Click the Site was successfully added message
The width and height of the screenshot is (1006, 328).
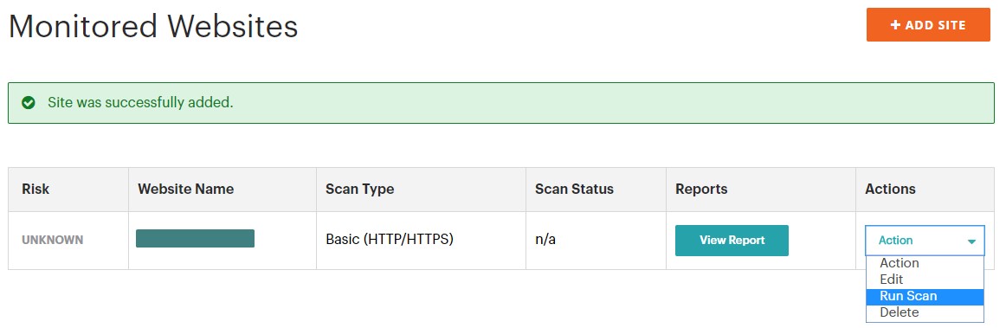[140, 103]
